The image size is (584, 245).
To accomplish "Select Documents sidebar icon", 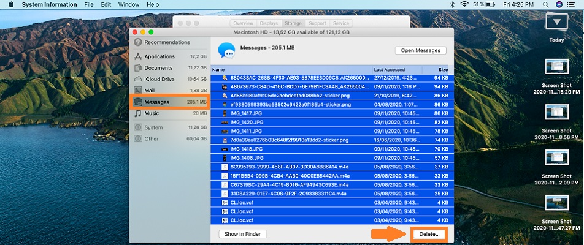I will point(138,67).
